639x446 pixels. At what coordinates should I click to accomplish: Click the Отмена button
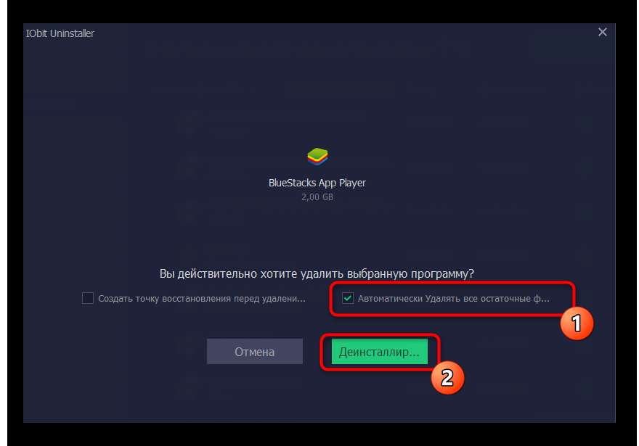click(255, 351)
